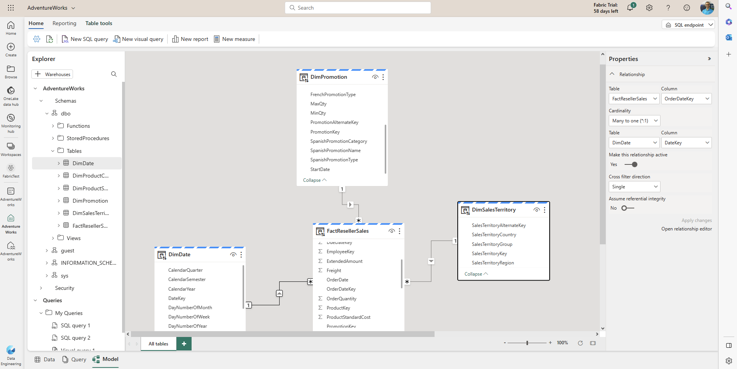Enable Assume referential integrity toggle
This screenshot has width=737, height=369.
[627, 208]
